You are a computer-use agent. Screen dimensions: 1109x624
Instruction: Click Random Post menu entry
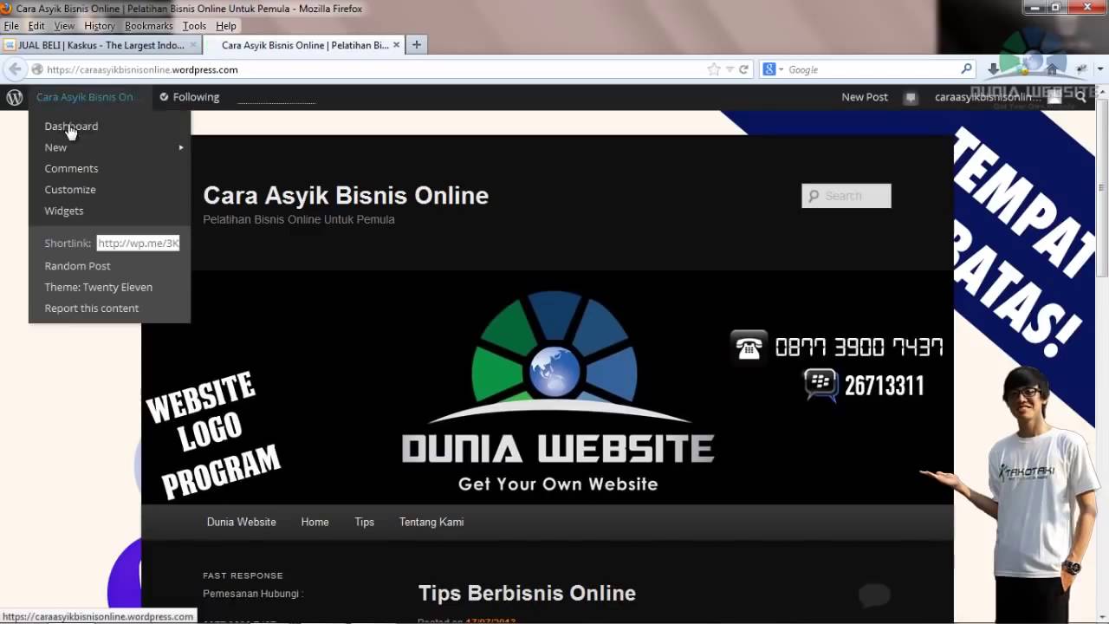pos(77,266)
